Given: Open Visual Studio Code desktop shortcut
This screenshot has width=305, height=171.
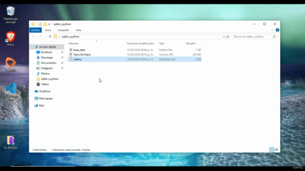Looking at the screenshot, I should point(10,92).
